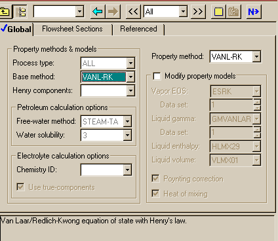The width and height of the screenshot is (278, 241).
Task: Click the Liquid gamma GMVANLAR dropdown
Action: [x=235, y=119]
